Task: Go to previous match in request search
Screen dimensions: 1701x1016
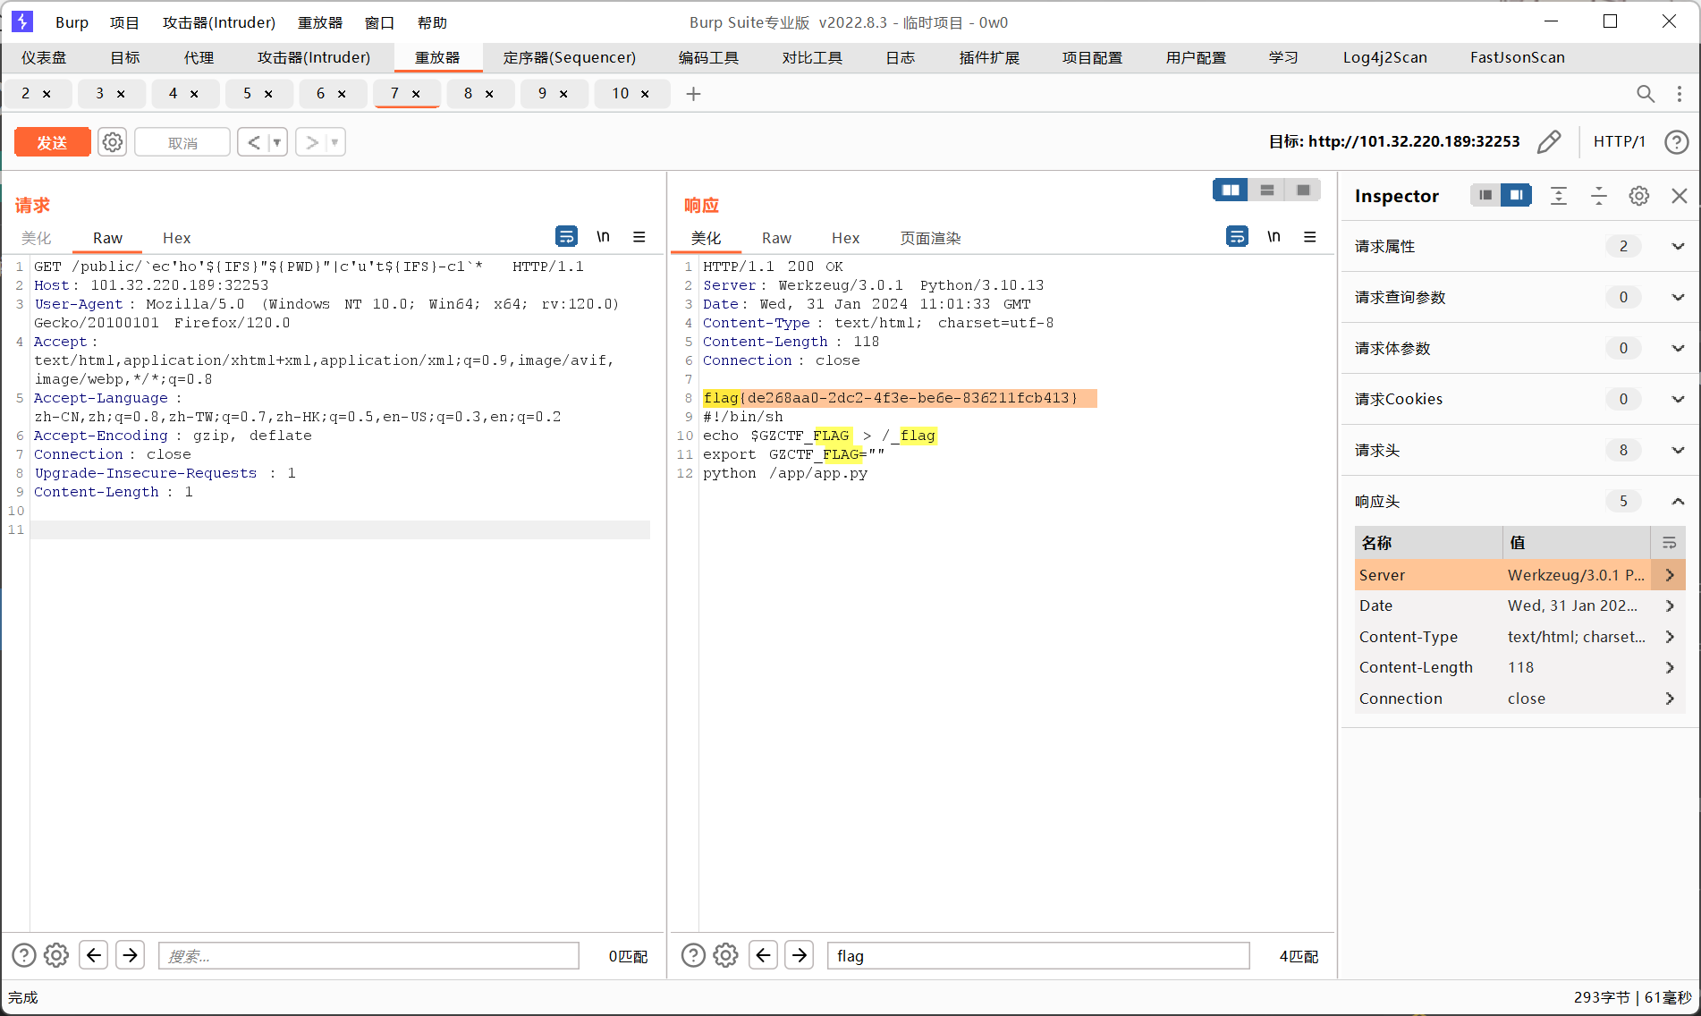Action: 94,955
